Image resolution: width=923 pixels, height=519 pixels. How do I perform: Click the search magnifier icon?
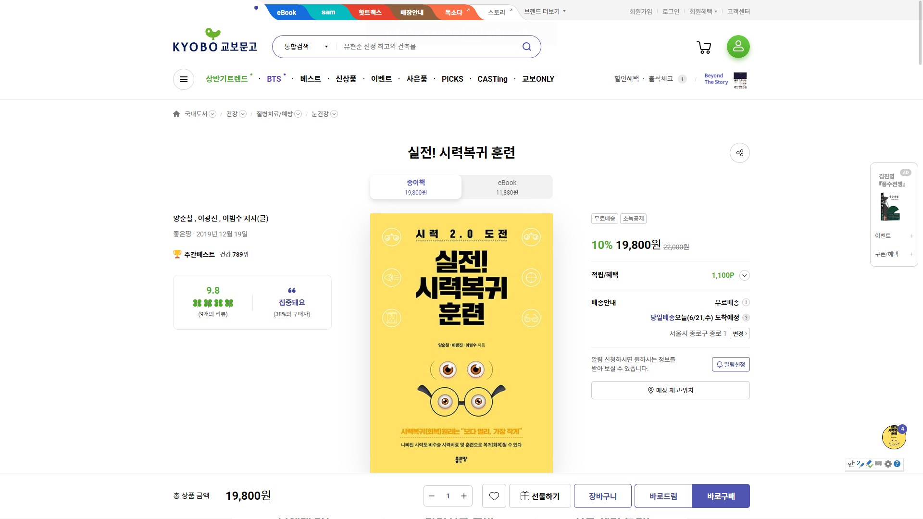527,47
